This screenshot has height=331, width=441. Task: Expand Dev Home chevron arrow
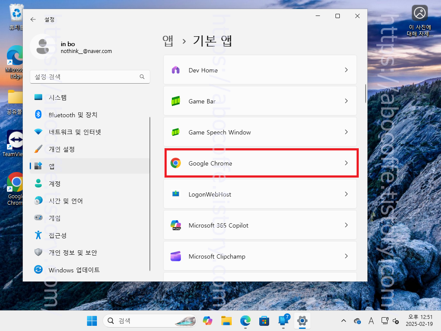tap(346, 70)
